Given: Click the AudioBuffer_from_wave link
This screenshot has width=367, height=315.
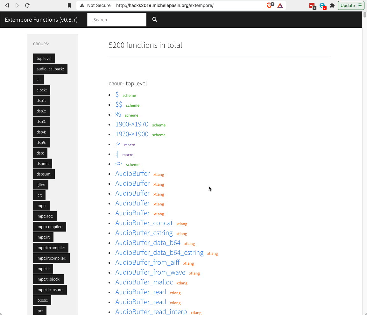Looking at the screenshot, I should [150, 272].
